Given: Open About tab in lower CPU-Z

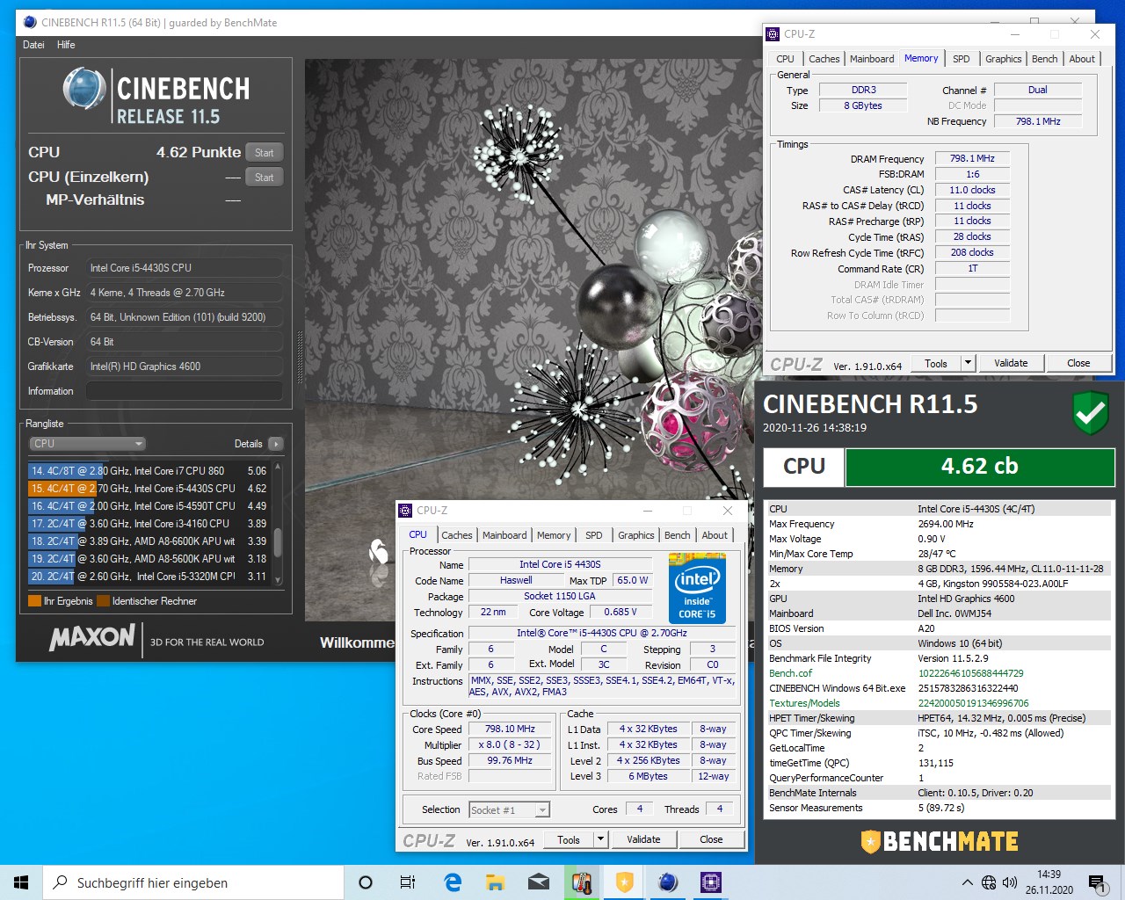Looking at the screenshot, I should 715,535.
